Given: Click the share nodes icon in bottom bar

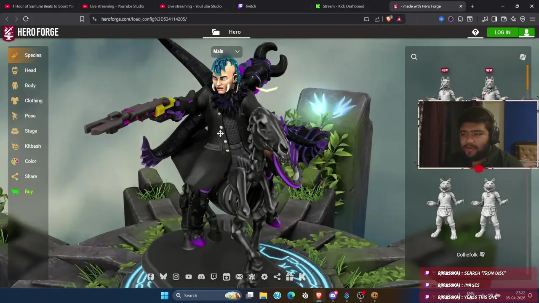Looking at the screenshot, I should click(277, 276).
